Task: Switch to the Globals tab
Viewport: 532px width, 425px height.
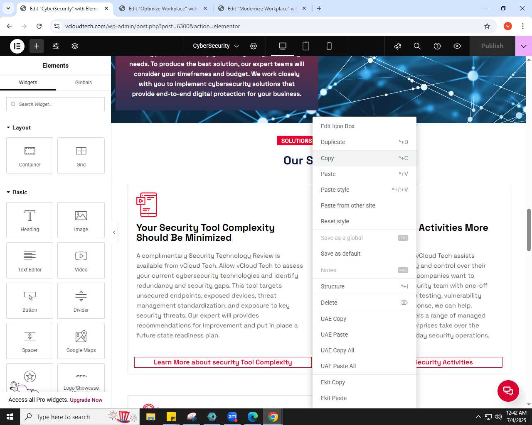Action: pyautogui.click(x=84, y=83)
